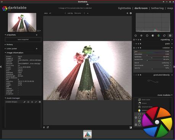Collapse bottom filmstrip panel arrow
This screenshot has width=175, height=140.
[87, 139]
